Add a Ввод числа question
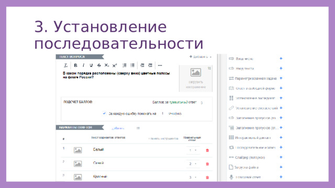Image resolution: width=335 pixels, height=188 pixels. [x=281, y=58]
